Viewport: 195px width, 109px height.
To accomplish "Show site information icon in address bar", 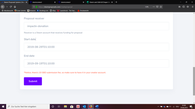I will (34, 7).
